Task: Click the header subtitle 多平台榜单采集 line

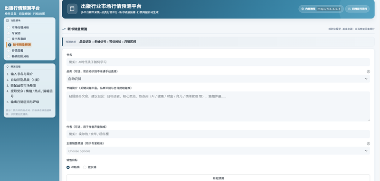Action: 120,12
